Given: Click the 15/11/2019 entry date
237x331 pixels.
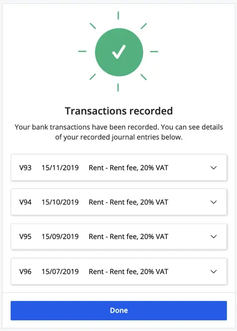Looking at the screenshot, I should tap(60, 168).
